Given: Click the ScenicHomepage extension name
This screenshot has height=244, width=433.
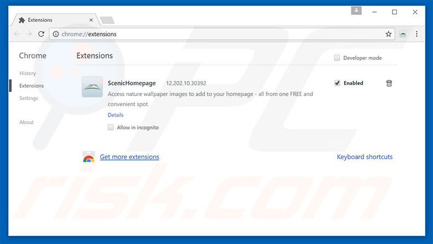Looking at the screenshot, I should click(x=132, y=83).
